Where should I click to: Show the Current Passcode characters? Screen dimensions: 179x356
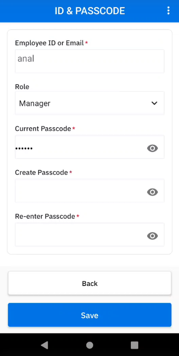point(153,148)
